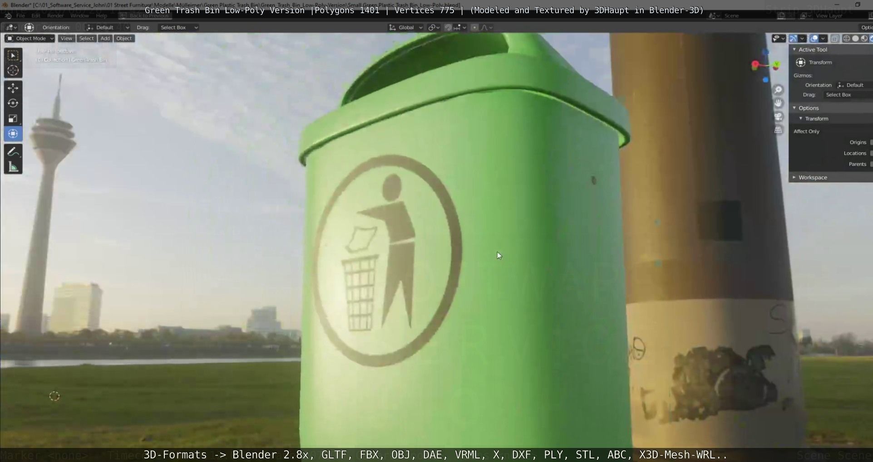Viewport: 873px width, 462px height.
Task: Activate the combined Transform tool in toolbar
Action: (13, 134)
